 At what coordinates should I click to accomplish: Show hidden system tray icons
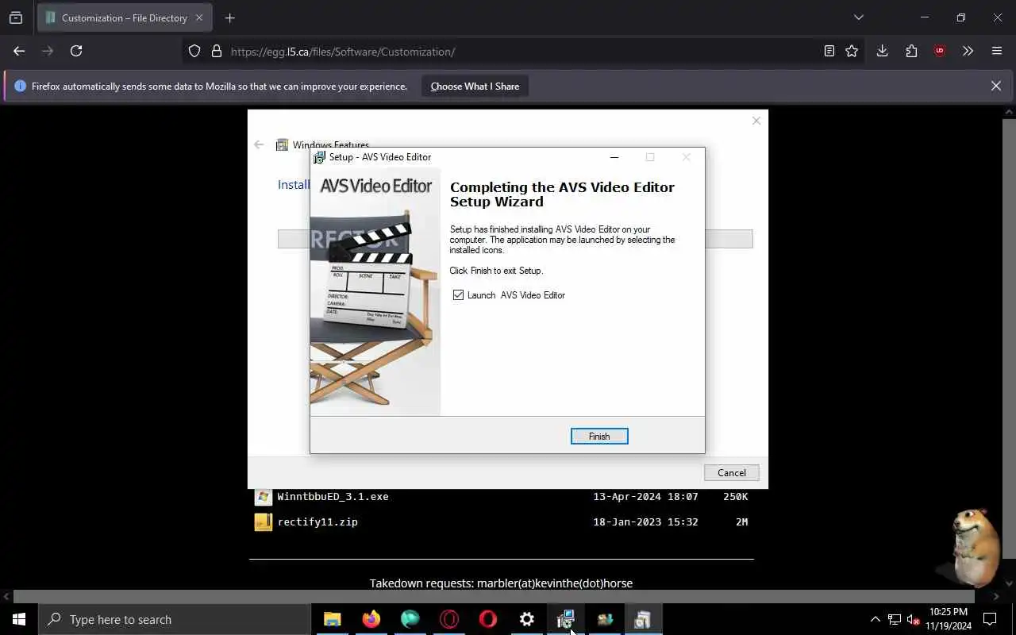875,619
